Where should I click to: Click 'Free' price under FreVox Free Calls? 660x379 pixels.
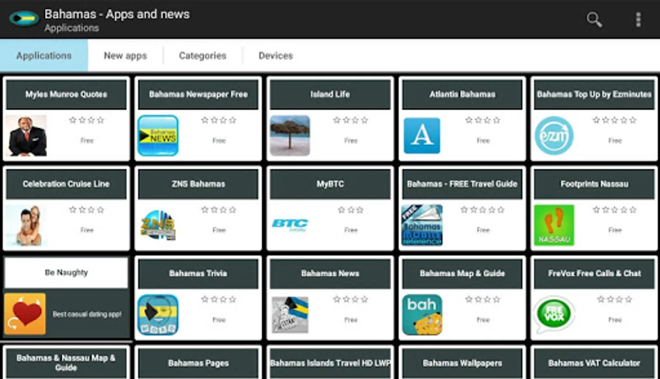pos(615,320)
